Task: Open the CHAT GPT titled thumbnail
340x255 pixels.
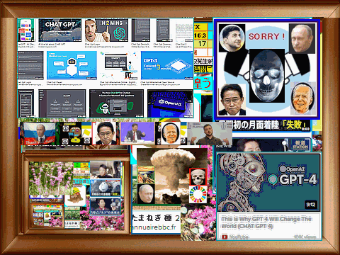Action: tap(60, 30)
